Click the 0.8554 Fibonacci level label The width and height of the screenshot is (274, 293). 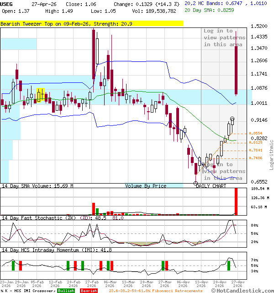click(255, 133)
